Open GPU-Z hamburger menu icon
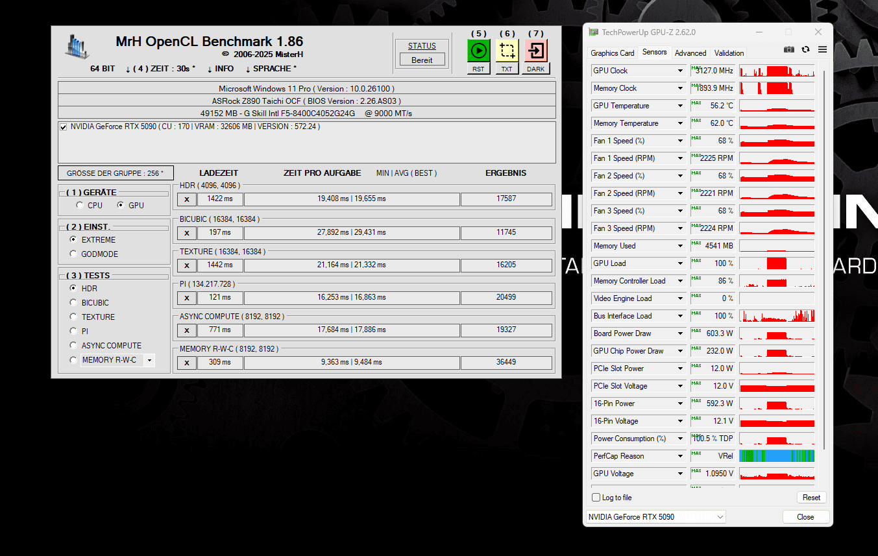Screen dimensions: 878x556 click(822, 49)
